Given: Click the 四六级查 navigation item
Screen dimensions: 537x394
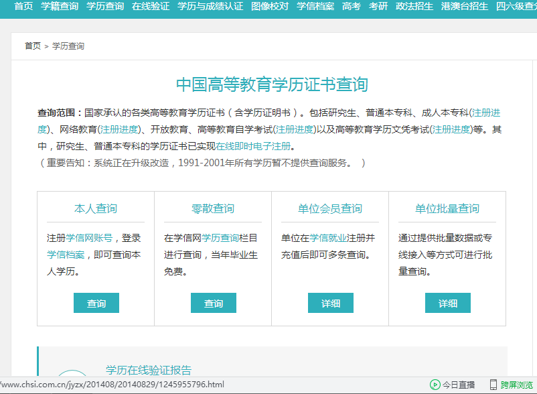Looking at the screenshot, I should click(x=516, y=6).
